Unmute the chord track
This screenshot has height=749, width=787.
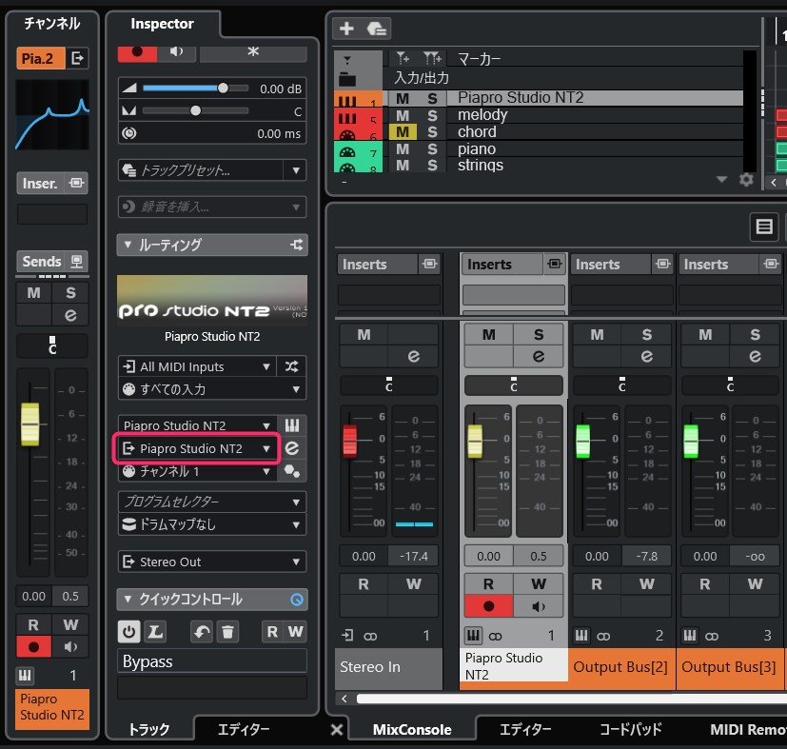pyautogui.click(x=402, y=132)
